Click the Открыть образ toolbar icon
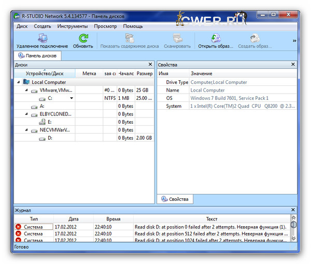 pos(216,38)
